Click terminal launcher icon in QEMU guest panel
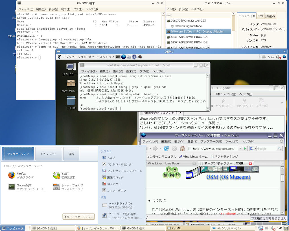Viewport: 289px width, 231px height. (118, 57)
